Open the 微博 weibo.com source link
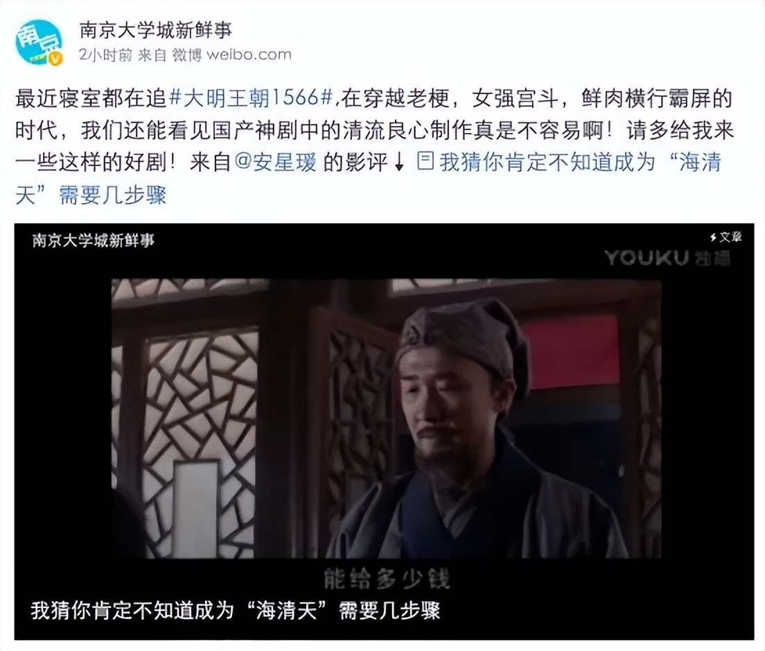The width and height of the screenshot is (765, 651). [x=231, y=55]
